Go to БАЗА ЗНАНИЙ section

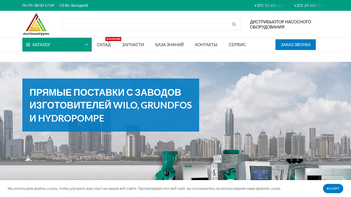(169, 45)
